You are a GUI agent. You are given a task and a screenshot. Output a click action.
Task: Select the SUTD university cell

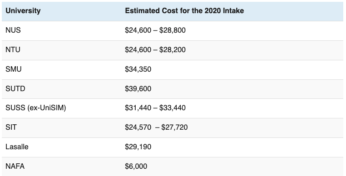pos(15,89)
